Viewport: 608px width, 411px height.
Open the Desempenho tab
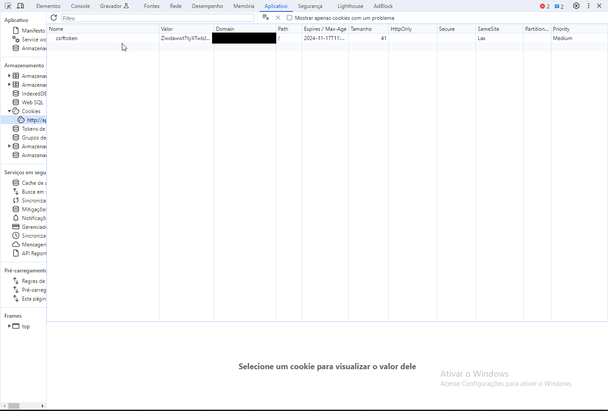pyautogui.click(x=208, y=6)
